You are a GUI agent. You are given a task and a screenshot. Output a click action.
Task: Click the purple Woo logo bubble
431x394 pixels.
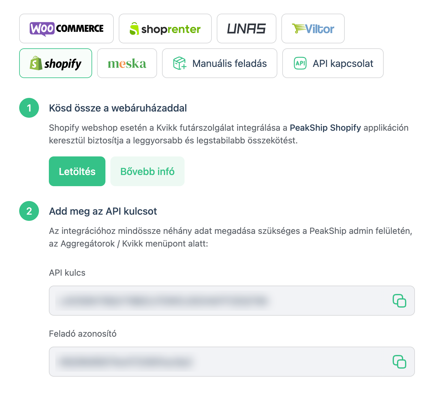pos(42,29)
